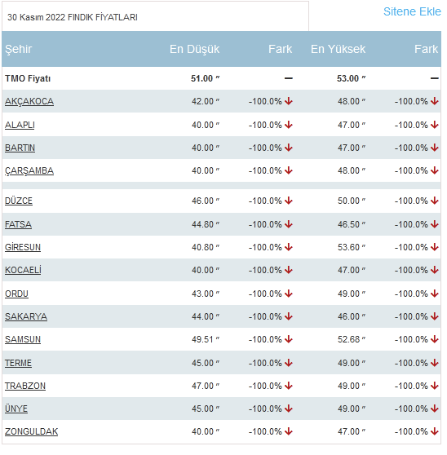This screenshot has height=455, width=447.
Task: Click the En Düşük column header
Action: point(195,49)
